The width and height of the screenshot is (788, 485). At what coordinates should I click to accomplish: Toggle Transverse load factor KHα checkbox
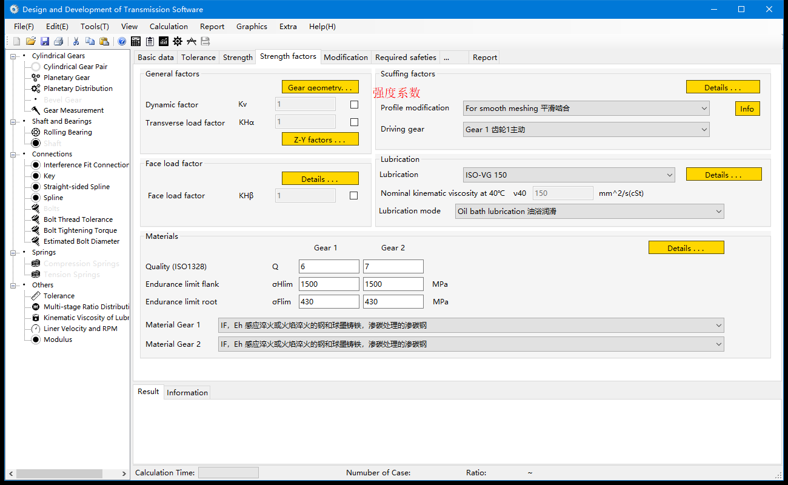coord(354,122)
